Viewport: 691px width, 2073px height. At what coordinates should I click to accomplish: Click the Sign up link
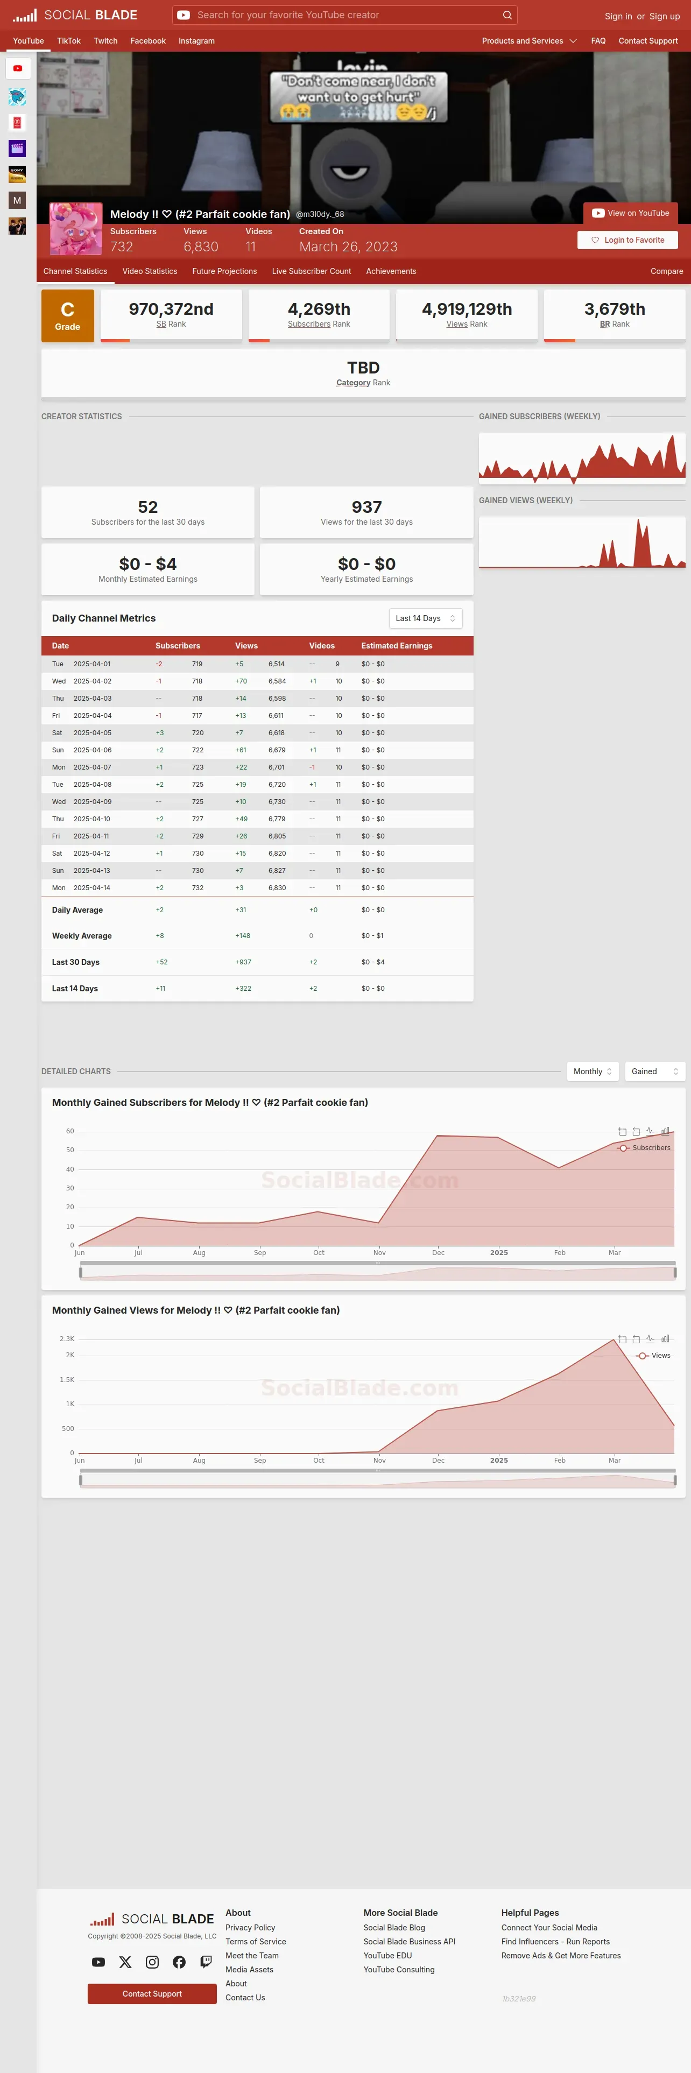tap(665, 16)
